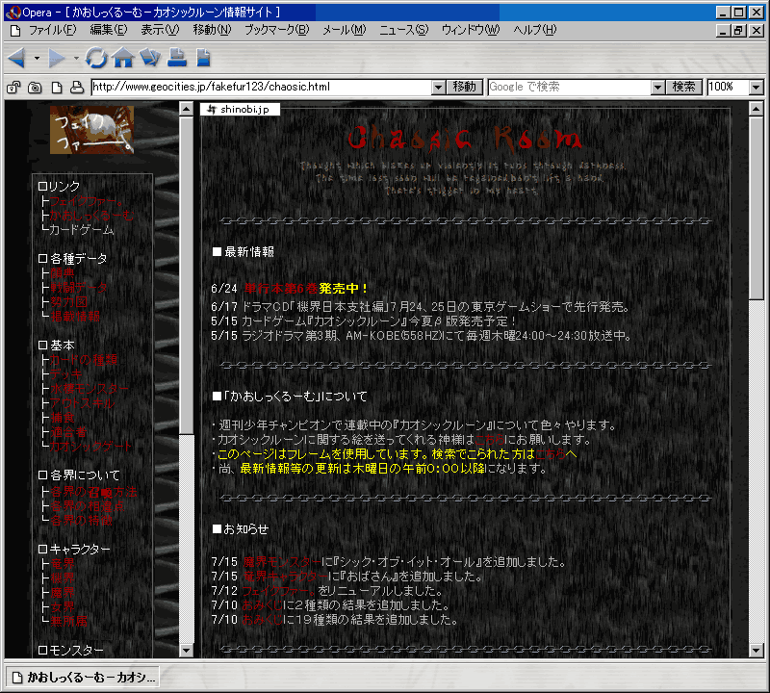Go to the home page via house icon

pyautogui.click(x=123, y=58)
